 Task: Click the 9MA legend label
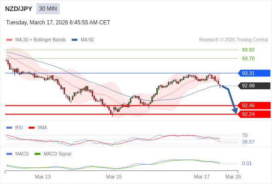coord(42,128)
